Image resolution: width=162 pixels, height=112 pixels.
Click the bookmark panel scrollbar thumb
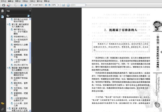[x=30, y=53]
